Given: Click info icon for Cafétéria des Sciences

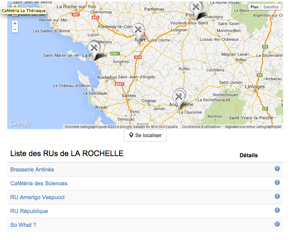Looking at the screenshot, I should tap(277, 182).
